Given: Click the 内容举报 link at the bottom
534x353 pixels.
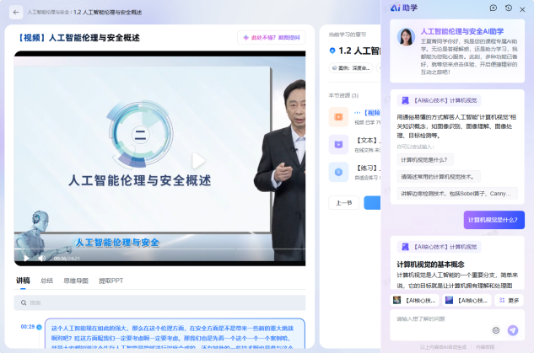Looking at the screenshot, I should click(485, 347).
